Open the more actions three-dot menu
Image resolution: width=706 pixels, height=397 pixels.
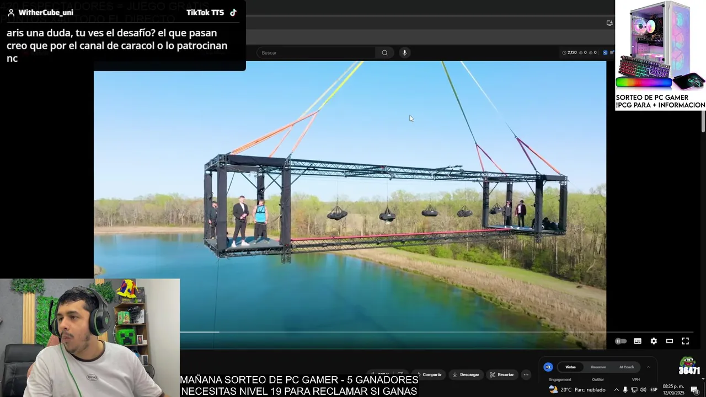[x=526, y=375]
